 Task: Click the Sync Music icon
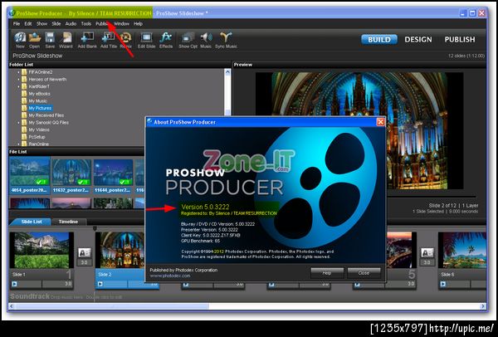click(226, 38)
